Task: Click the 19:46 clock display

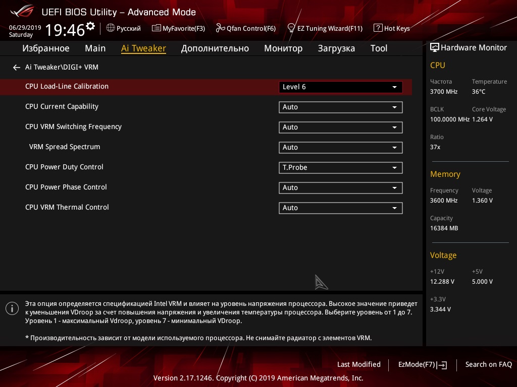Action: tap(65, 30)
